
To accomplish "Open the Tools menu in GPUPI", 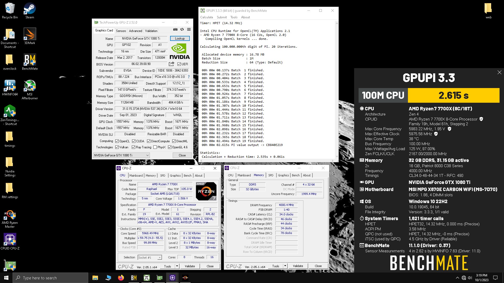I will [234, 17].
